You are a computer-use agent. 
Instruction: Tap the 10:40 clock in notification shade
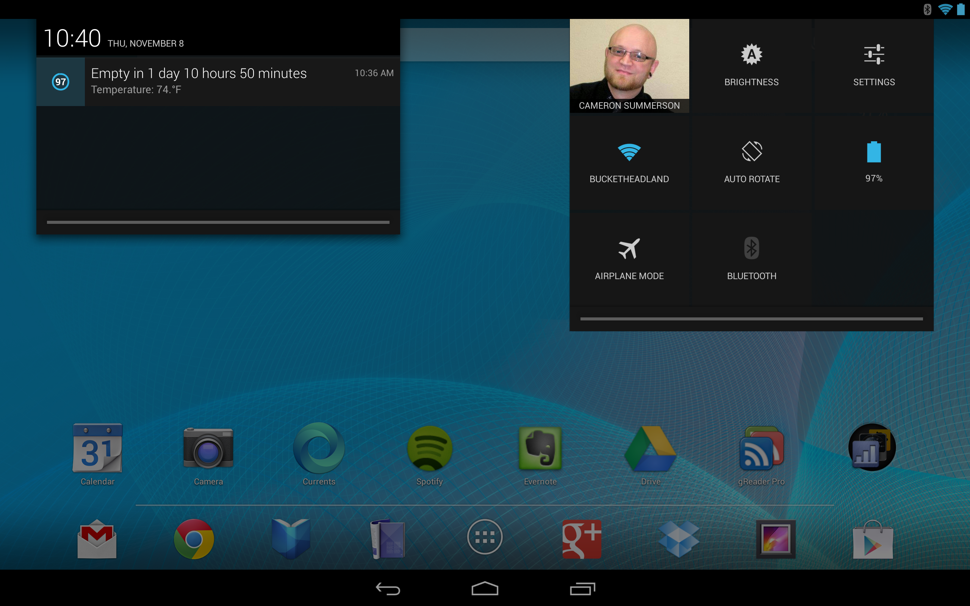pyautogui.click(x=72, y=39)
